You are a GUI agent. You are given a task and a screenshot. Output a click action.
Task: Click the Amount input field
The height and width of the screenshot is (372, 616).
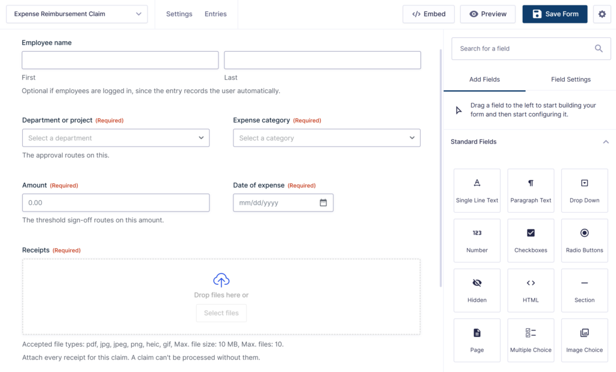116,203
